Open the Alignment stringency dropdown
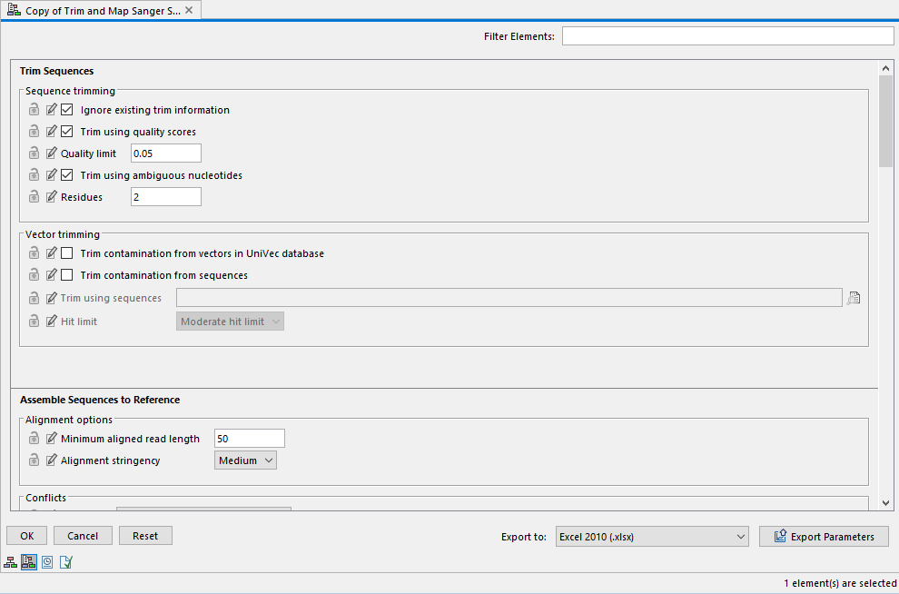 [245, 460]
